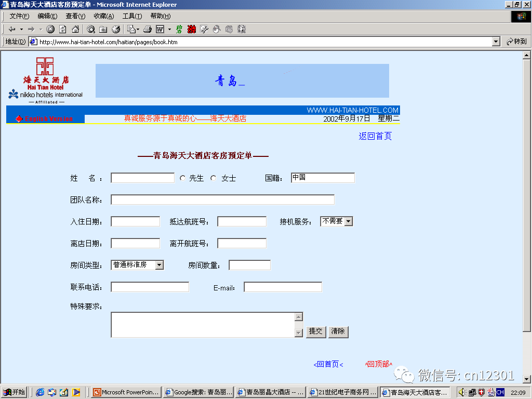
Task: Open History with the clock toolbar icon
Action: pyautogui.click(x=116, y=29)
